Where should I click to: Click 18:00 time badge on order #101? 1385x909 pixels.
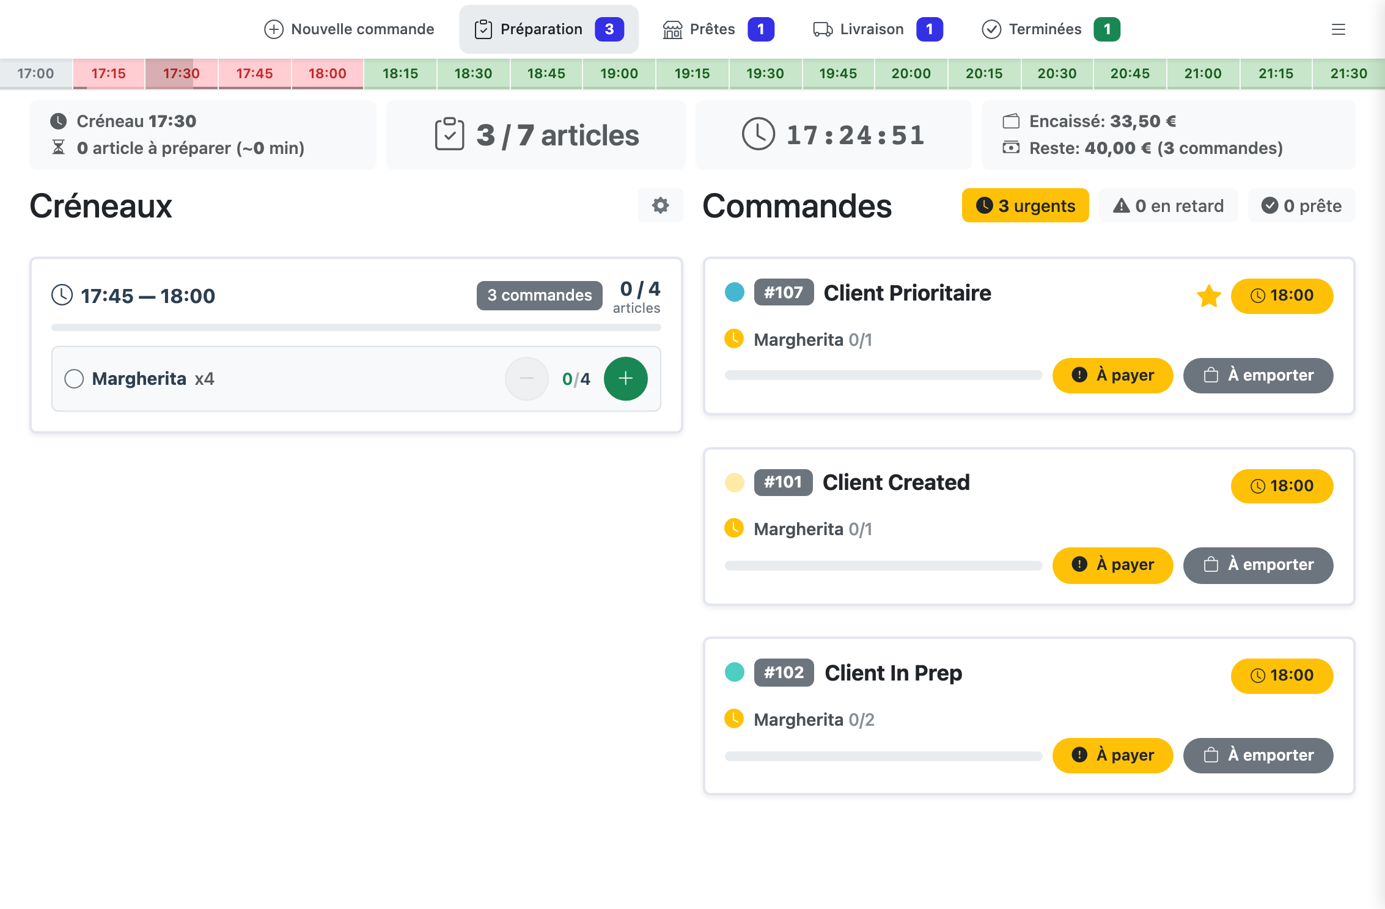point(1282,486)
